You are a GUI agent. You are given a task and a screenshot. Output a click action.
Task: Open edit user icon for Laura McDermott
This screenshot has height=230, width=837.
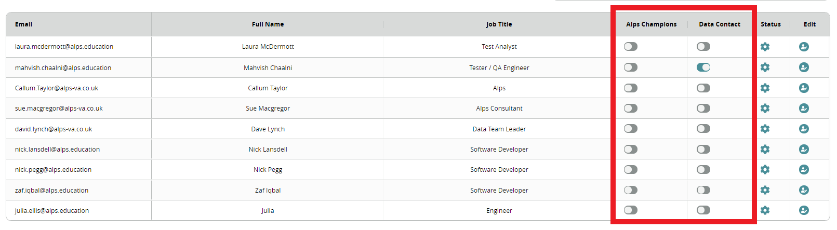804,47
